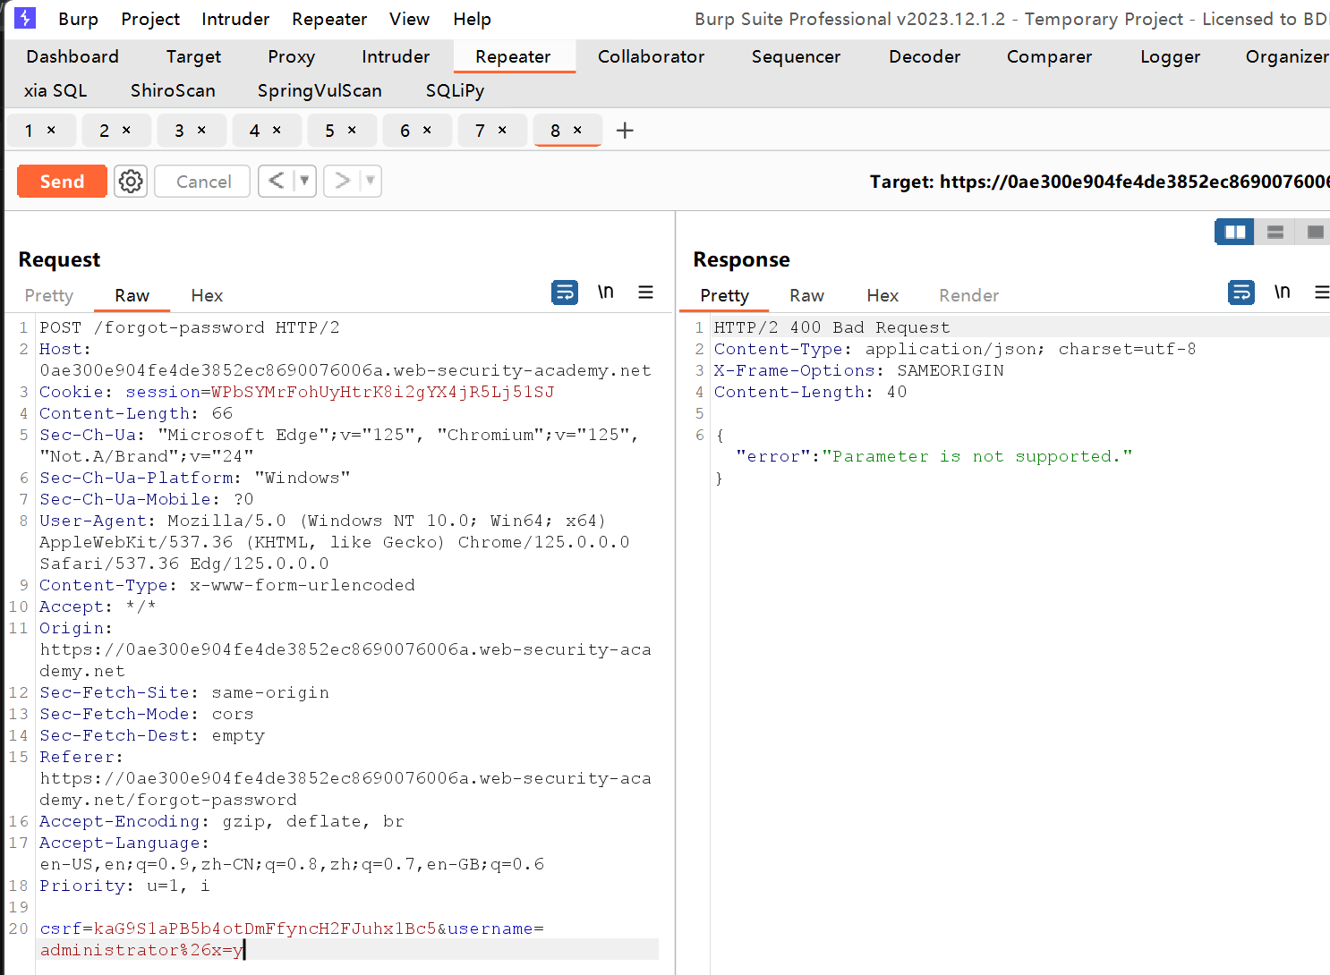The width and height of the screenshot is (1330, 975).
Task: Open the response editor hamburger menu
Action: [x=1323, y=292]
